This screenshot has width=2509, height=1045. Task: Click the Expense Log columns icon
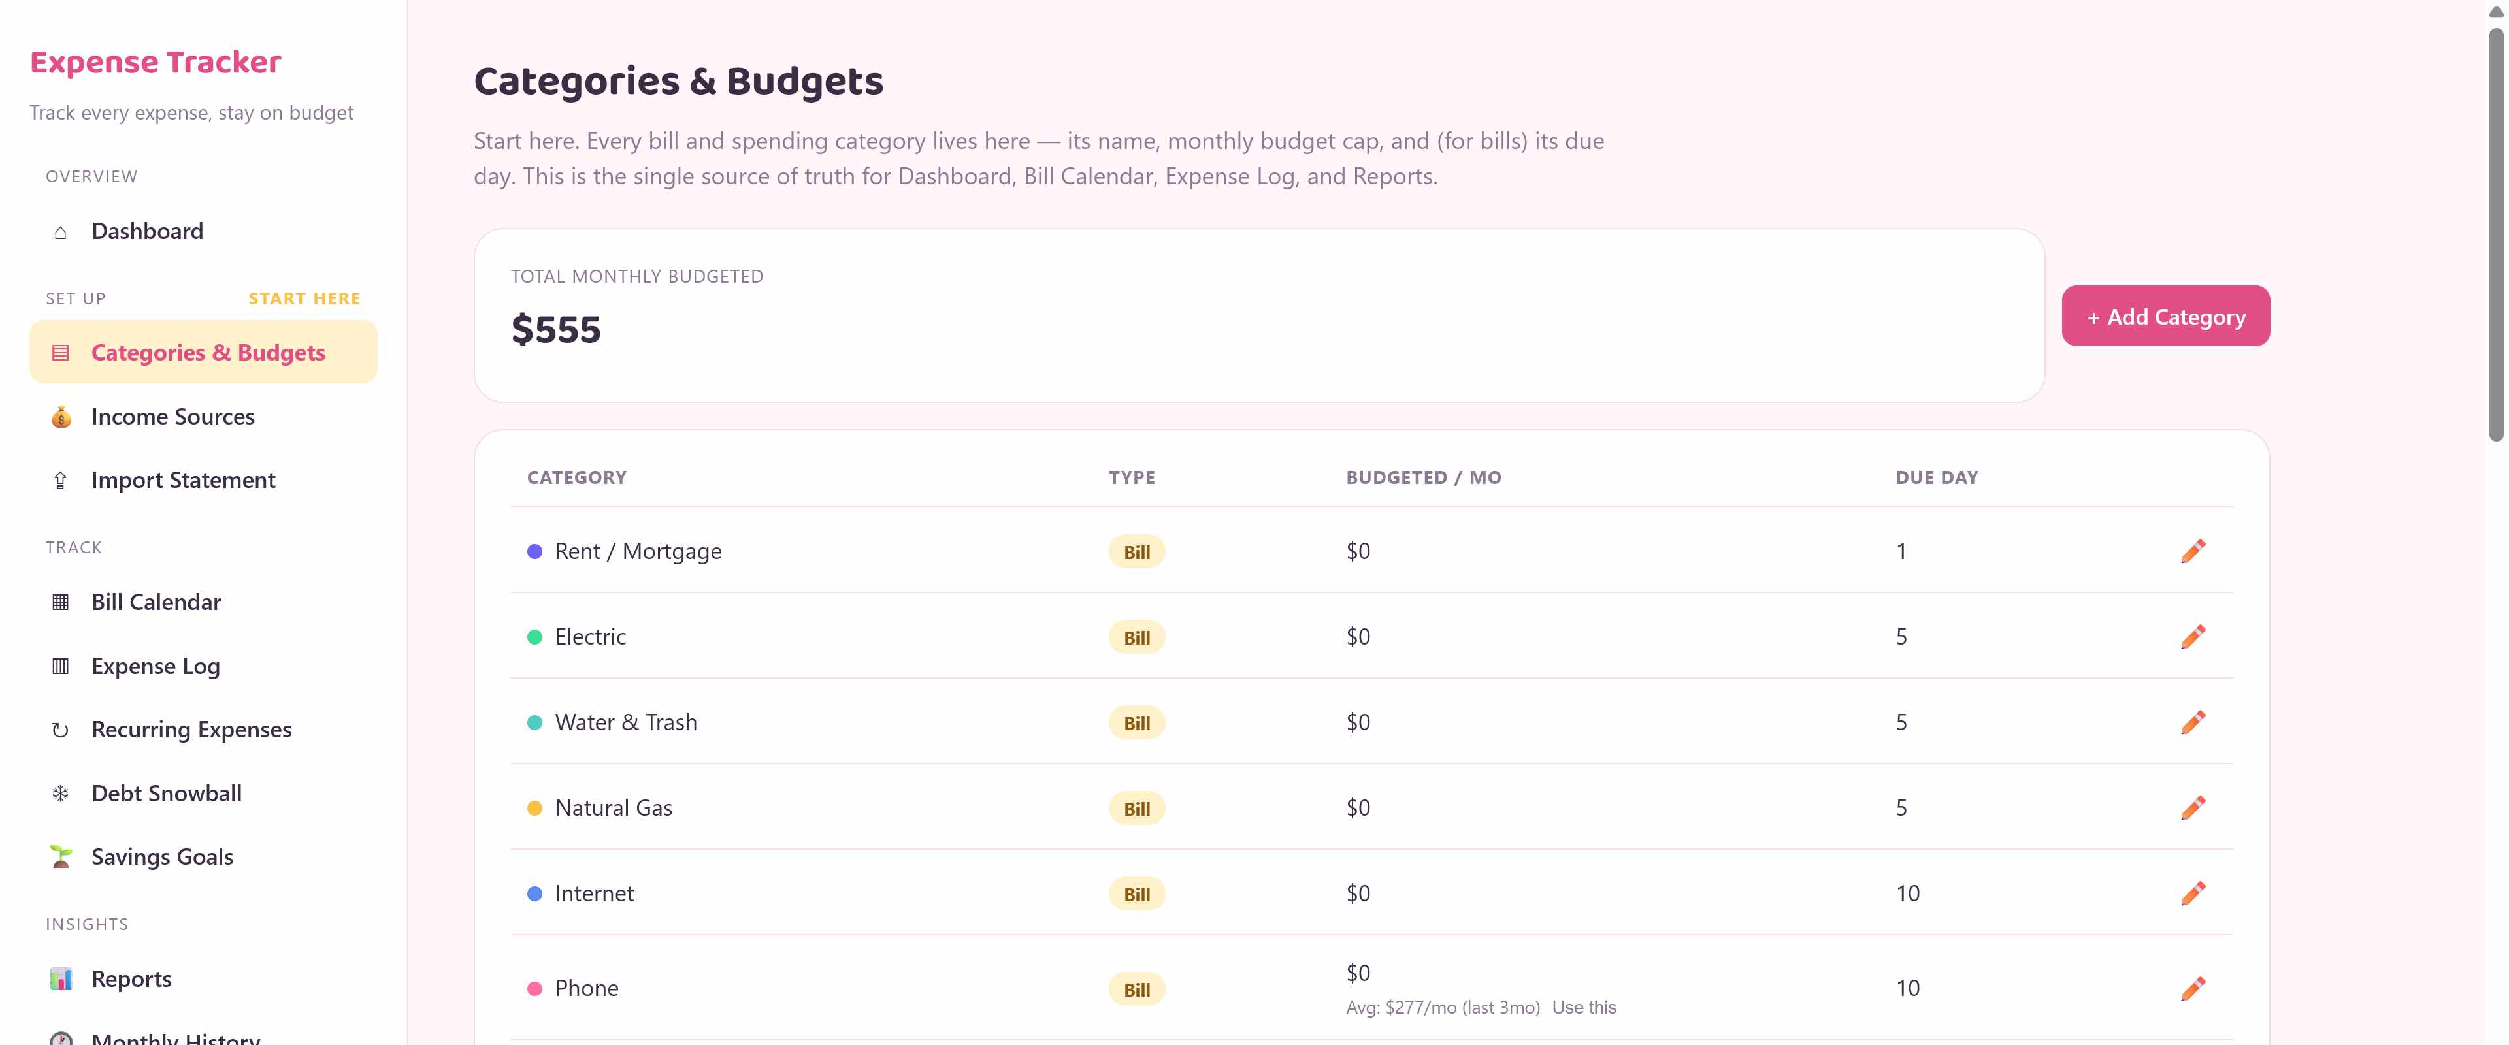[x=60, y=666]
